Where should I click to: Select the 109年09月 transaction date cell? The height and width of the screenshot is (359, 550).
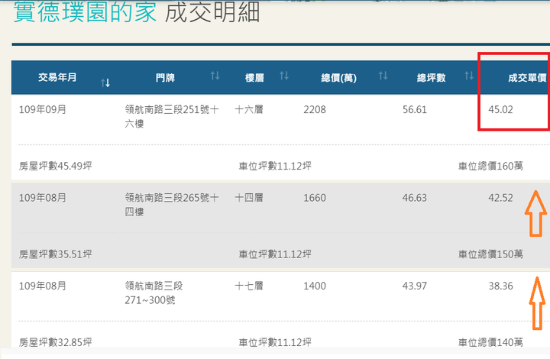tap(43, 110)
